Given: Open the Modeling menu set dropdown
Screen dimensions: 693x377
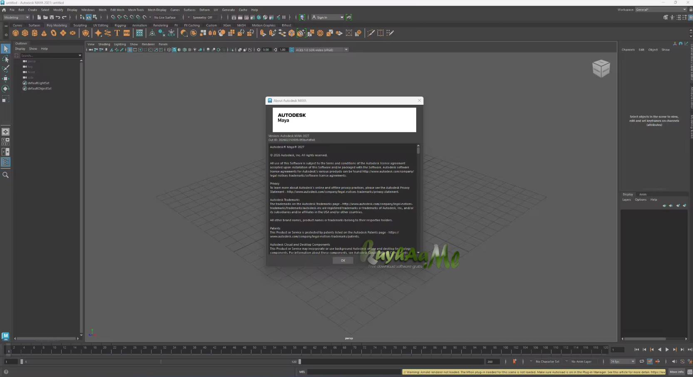Looking at the screenshot, I should click(17, 17).
